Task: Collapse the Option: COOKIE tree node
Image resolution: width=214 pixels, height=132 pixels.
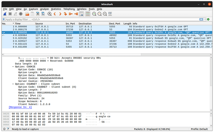Action: click(13, 67)
